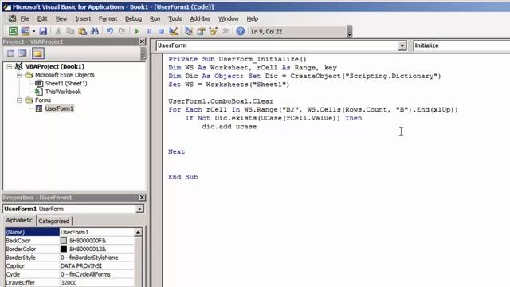The width and height of the screenshot is (510, 287).
Task: Click the Toolbox toolbar icon
Action: tap(226, 31)
